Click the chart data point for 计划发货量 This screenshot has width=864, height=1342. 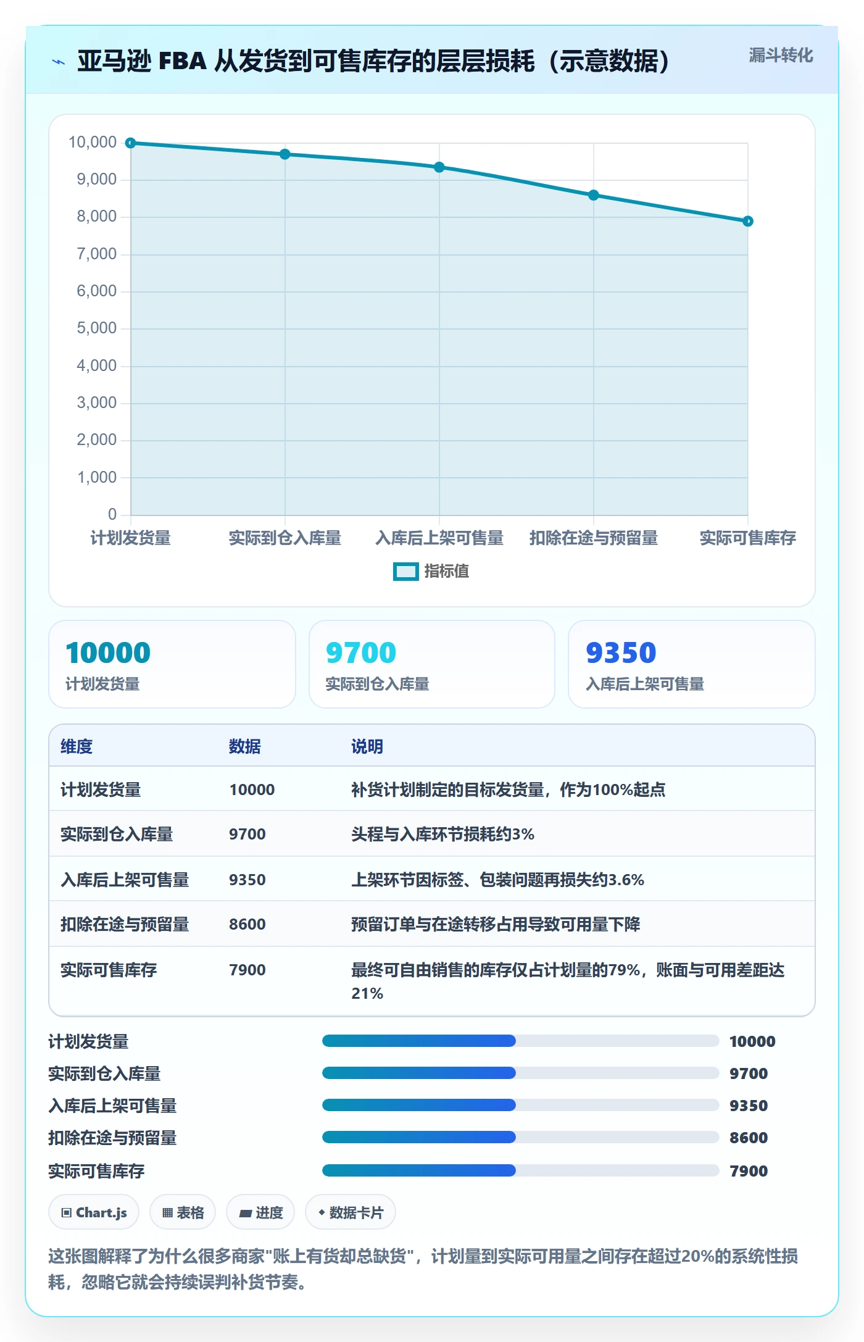[x=130, y=143]
